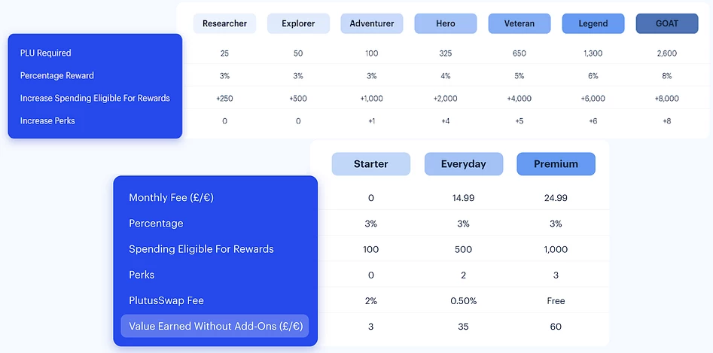The width and height of the screenshot is (713, 353).
Task: Select the Premium 24.99 monthly fee cell
Action: pyautogui.click(x=556, y=198)
